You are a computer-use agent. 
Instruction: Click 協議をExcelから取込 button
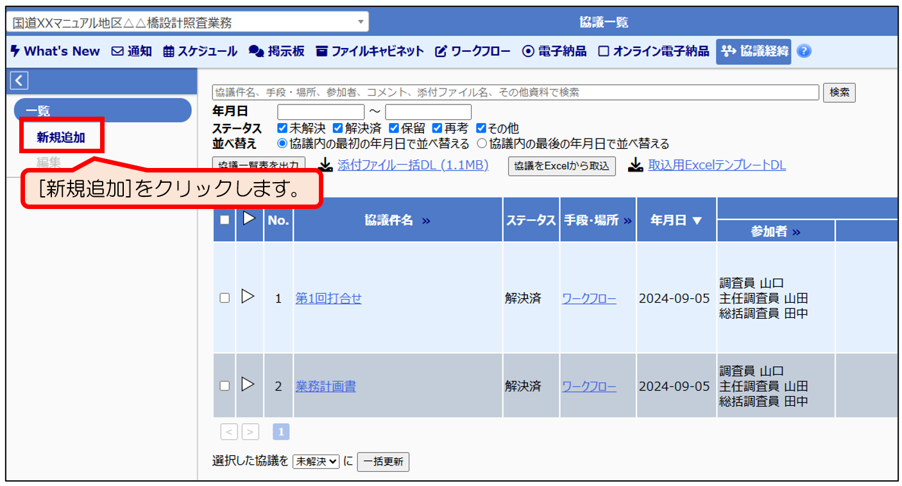pos(562,165)
